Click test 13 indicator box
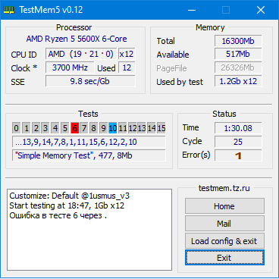The image size is (279, 279). tap(142, 128)
